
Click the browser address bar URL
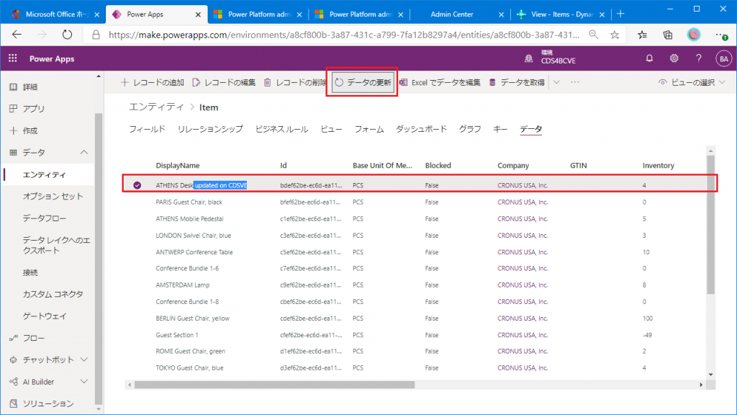(x=343, y=35)
